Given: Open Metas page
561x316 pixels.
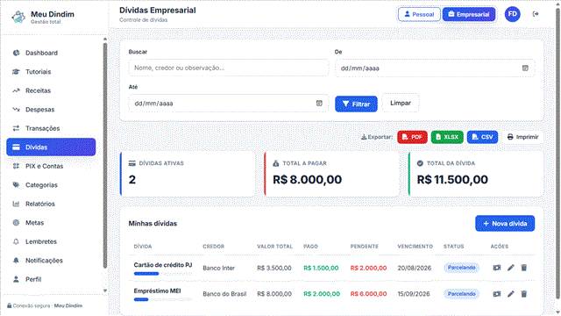Looking at the screenshot, I should 51,222.
